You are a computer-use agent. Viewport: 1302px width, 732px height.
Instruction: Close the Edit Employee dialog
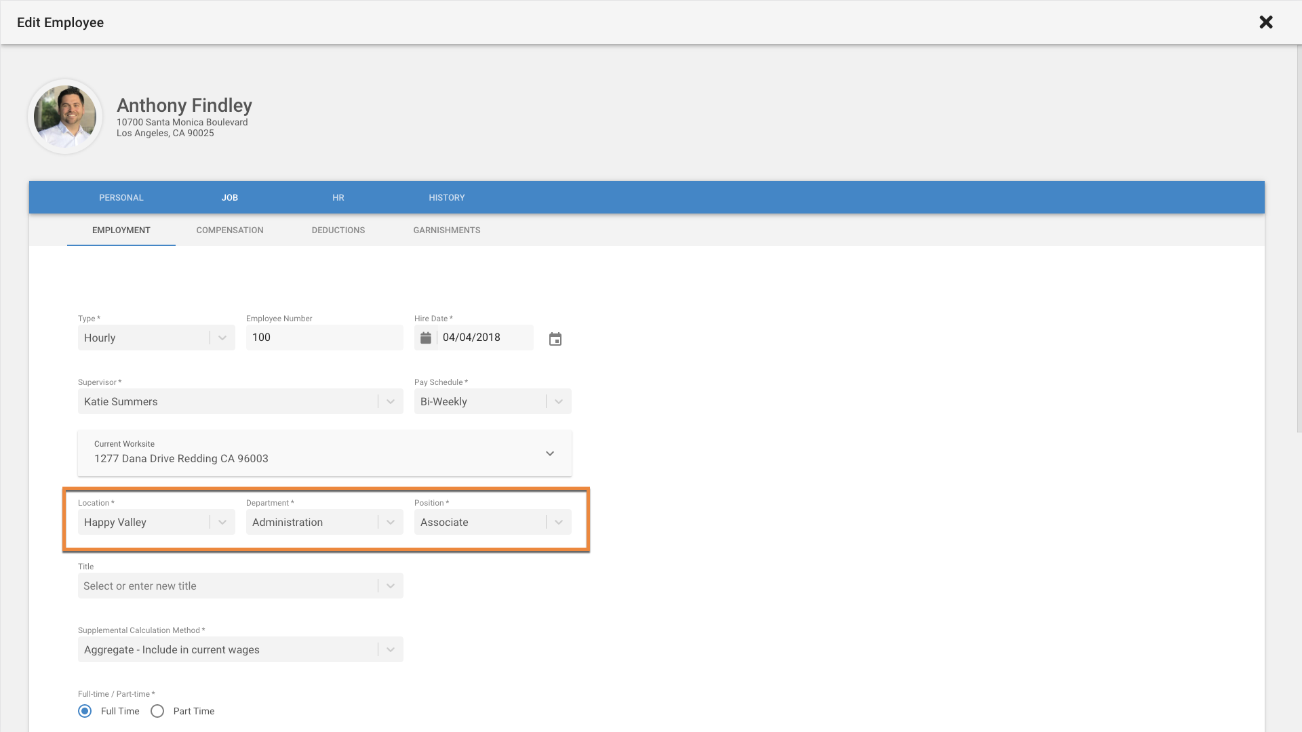coord(1265,22)
